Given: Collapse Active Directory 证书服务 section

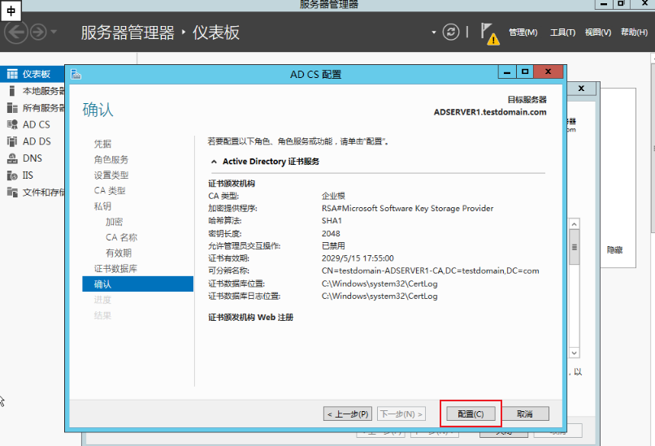Looking at the screenshot, I should tap(214, 162).
